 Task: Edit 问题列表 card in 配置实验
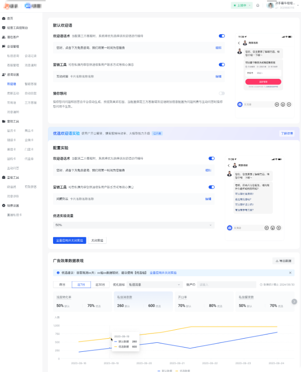(208, 199)
